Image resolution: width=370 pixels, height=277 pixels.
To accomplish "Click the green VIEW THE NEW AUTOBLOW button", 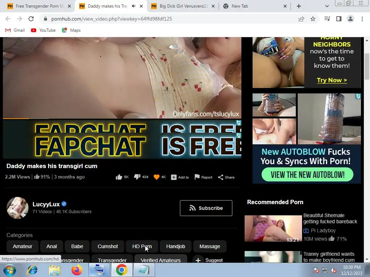I will 307,175.
